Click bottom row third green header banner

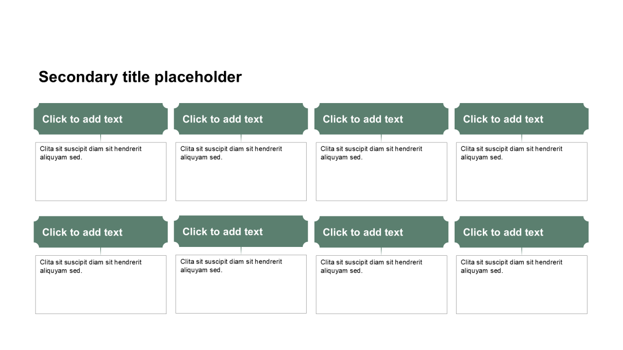point(381,232)
